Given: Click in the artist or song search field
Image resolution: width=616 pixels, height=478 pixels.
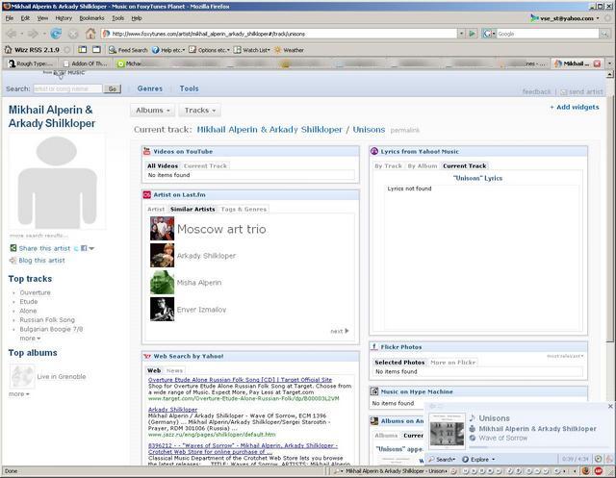Looking at the screenshot, I should tap(67, 89).
